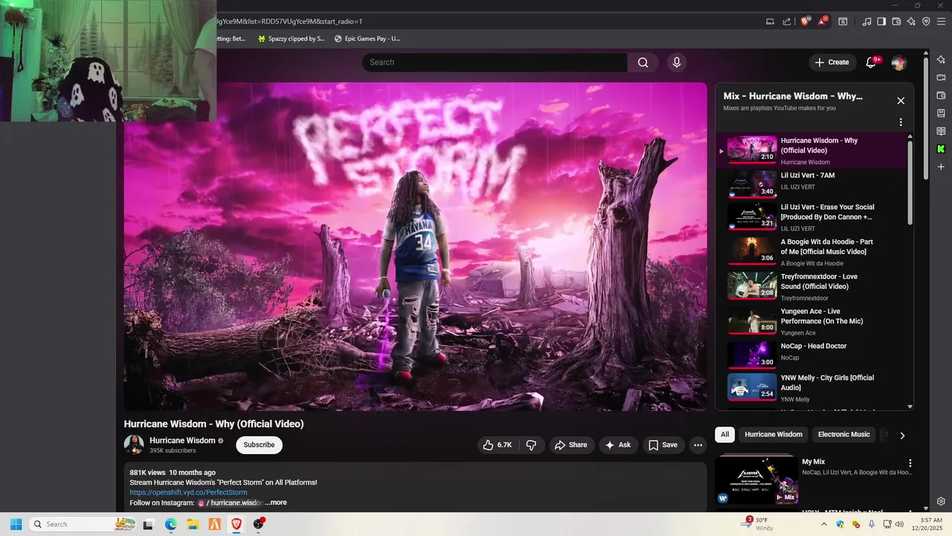This screenshot has height=536, width=952.
Task: Open Spazzy clipped bookmark
Action: 291,39
